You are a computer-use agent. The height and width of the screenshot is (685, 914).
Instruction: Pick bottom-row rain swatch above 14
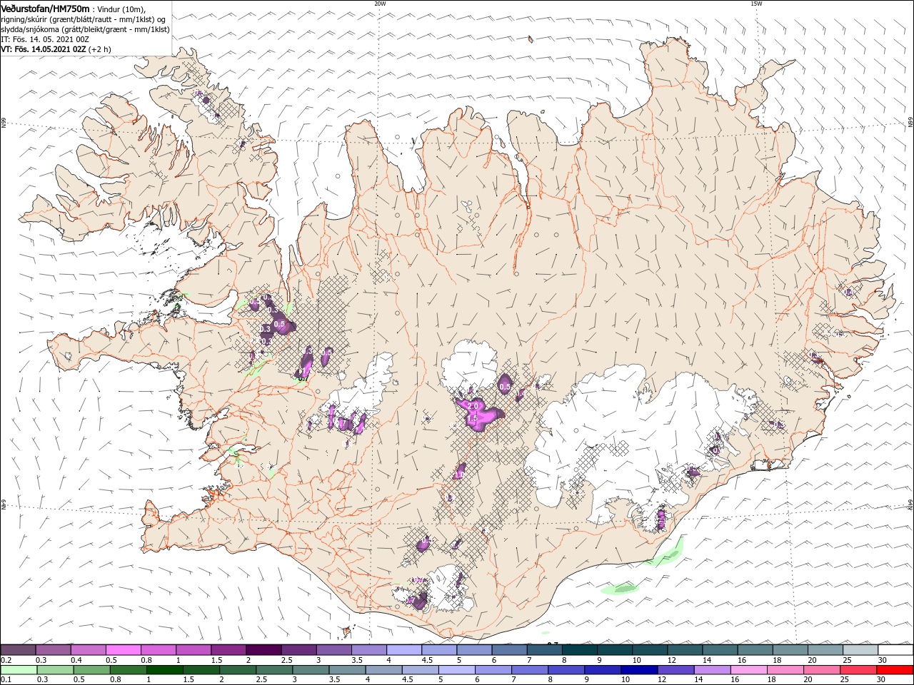[x=713, y=670]
